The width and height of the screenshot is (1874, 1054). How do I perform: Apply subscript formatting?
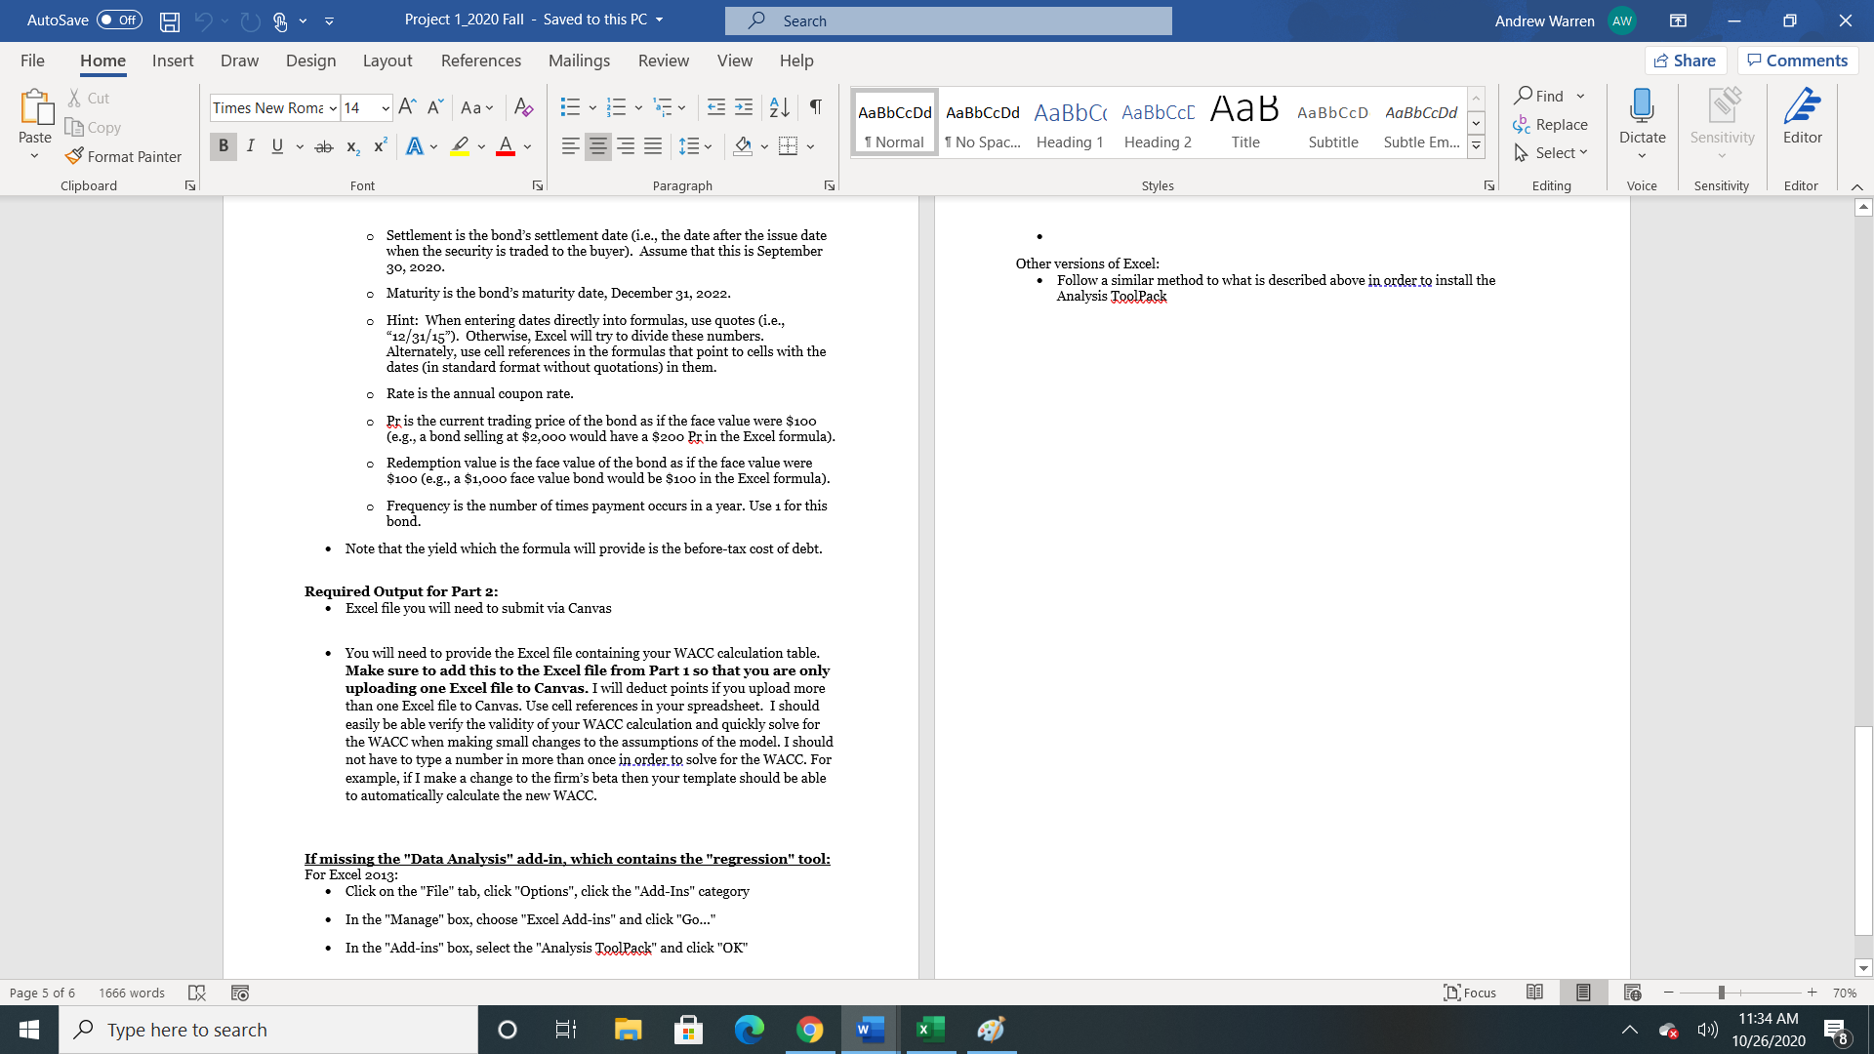tap(351, 146)
